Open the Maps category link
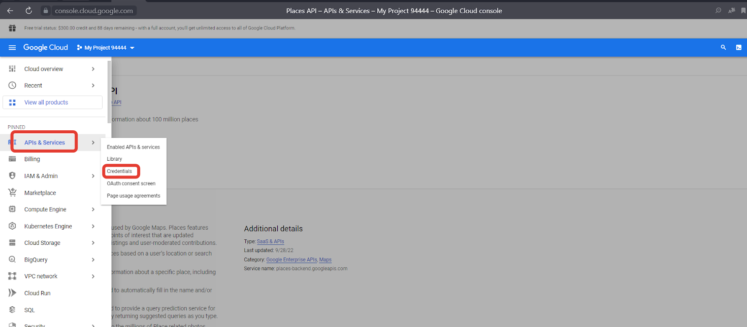The width and height of the screenshot is (747, 327). (x=326, y=260)
